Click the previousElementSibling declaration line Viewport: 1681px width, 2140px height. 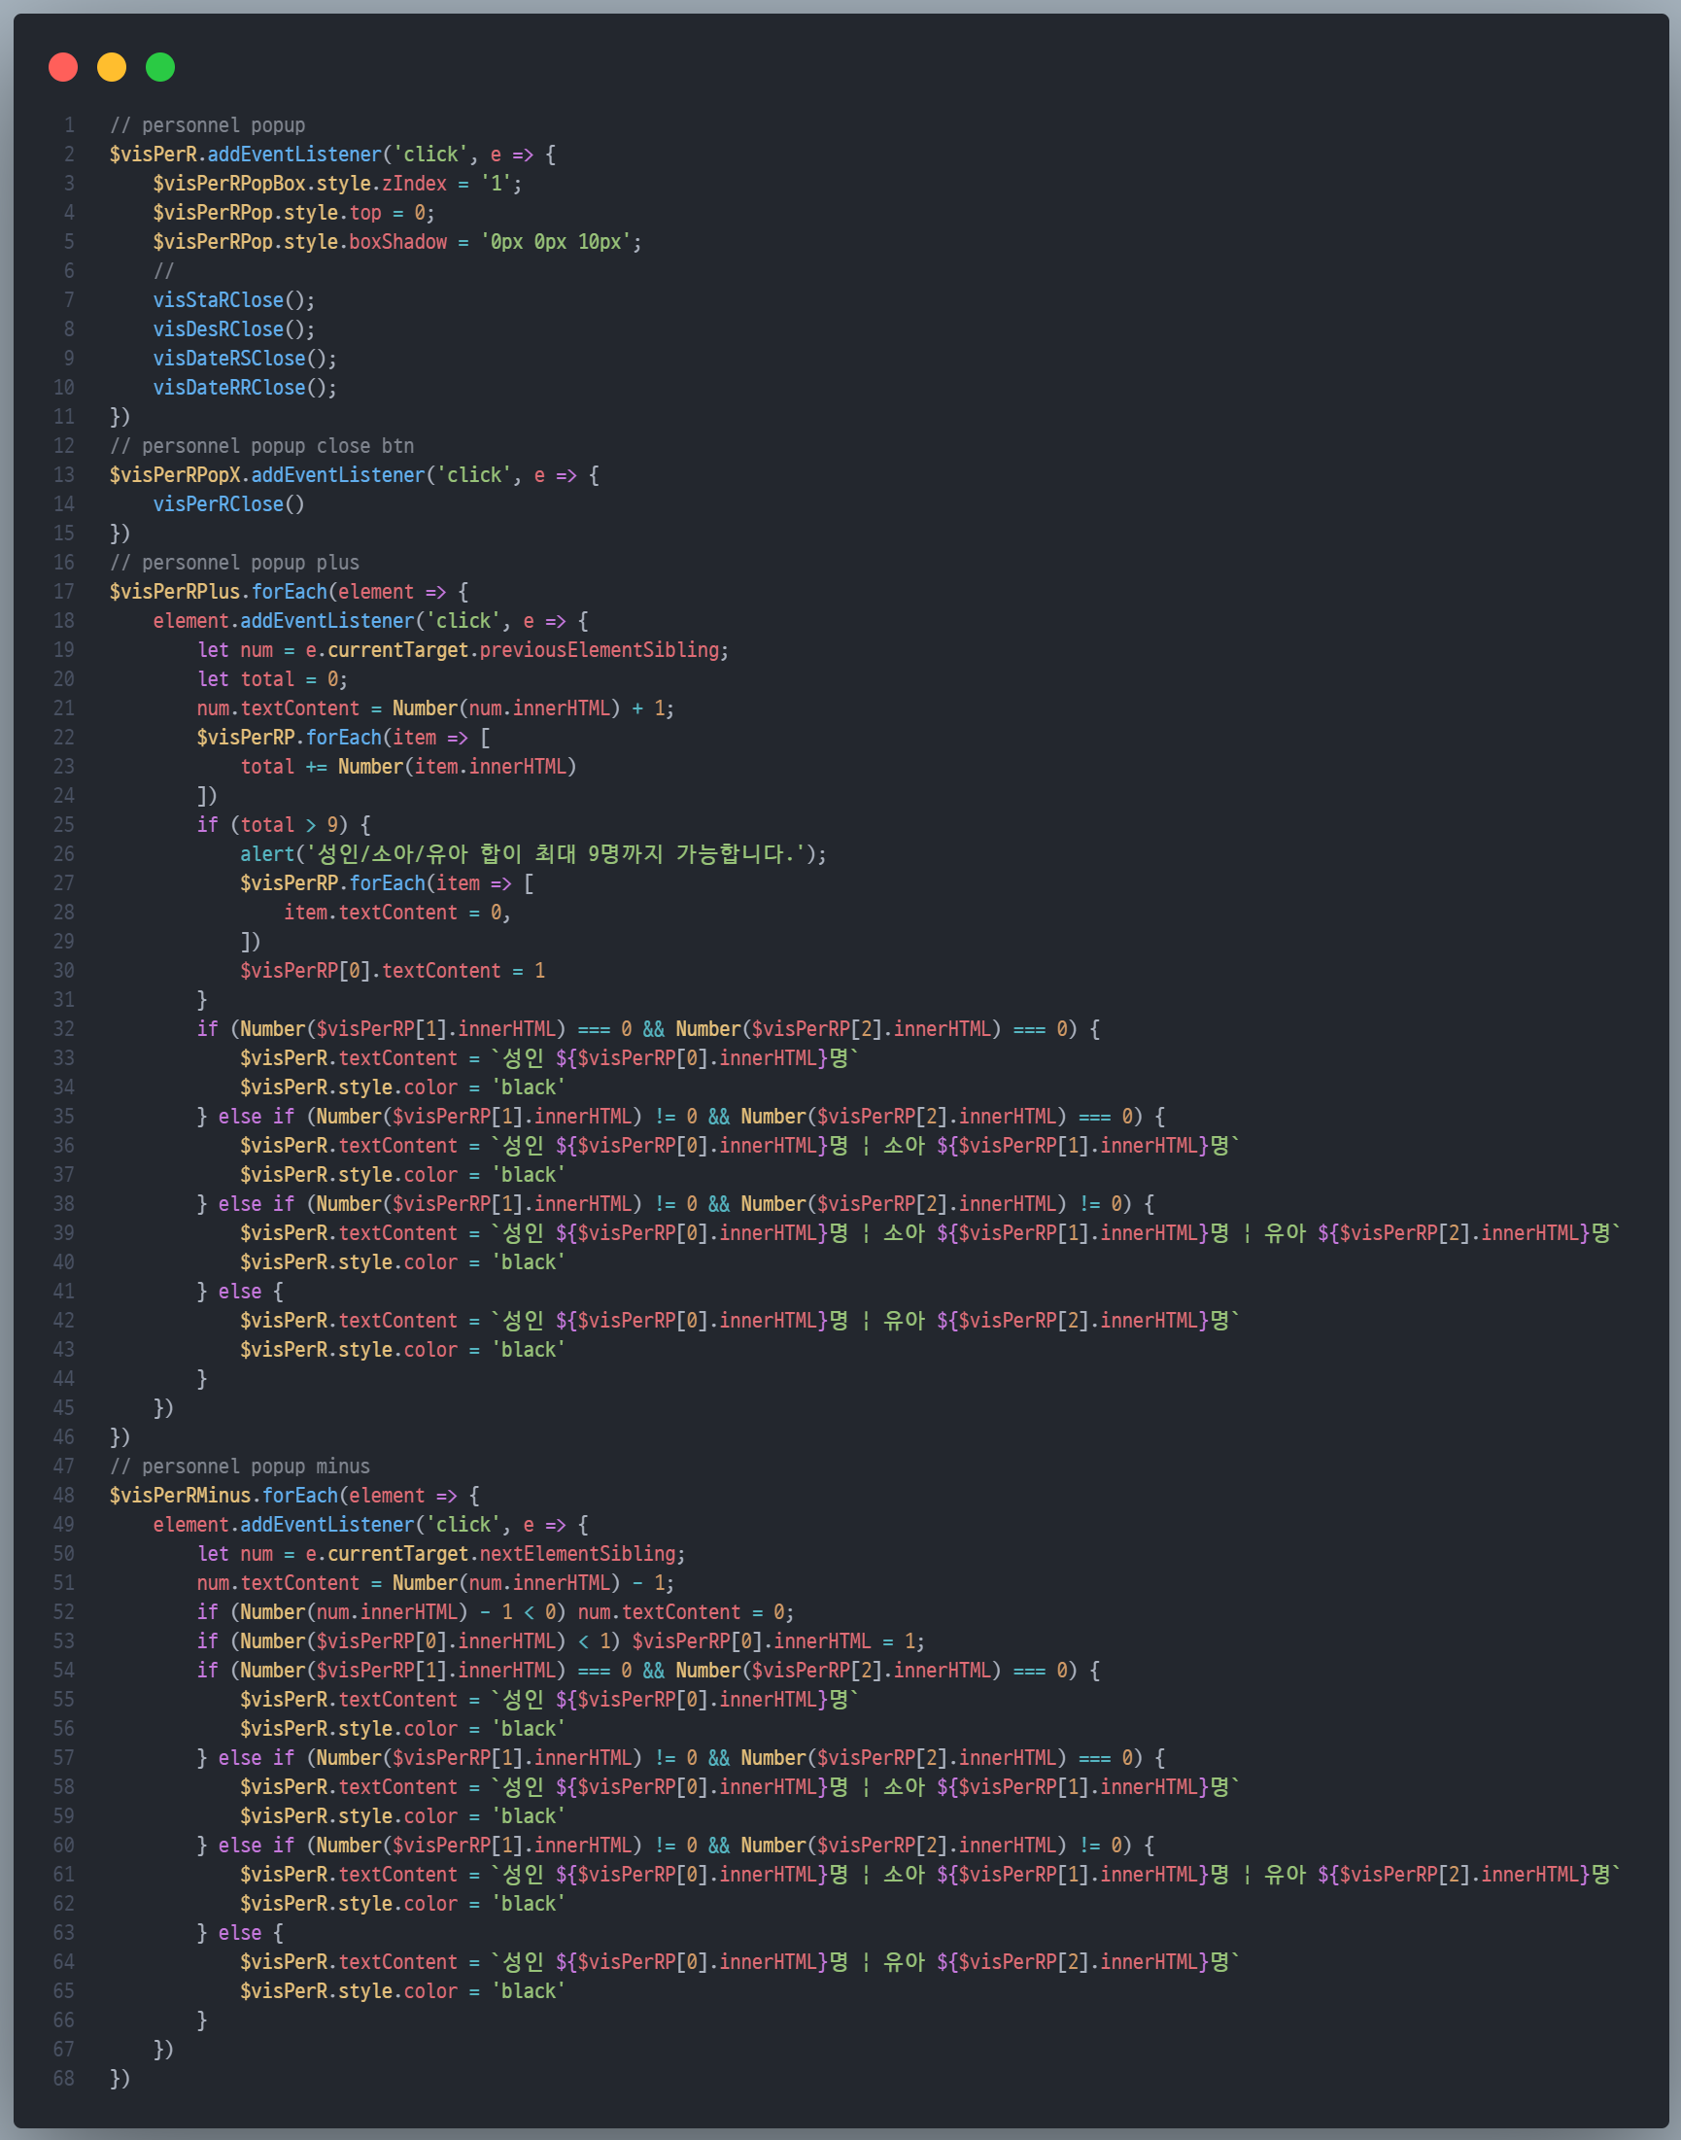coord(463,650)
